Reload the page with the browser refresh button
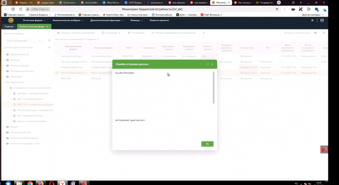Image resolution: width=339 pixels, height=185 pixels. tap(21, 9)
